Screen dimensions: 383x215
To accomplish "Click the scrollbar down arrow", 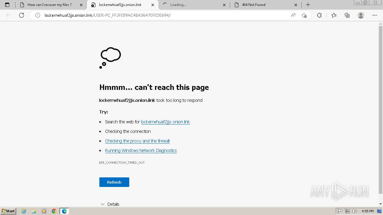I will (x=381, y=204).
